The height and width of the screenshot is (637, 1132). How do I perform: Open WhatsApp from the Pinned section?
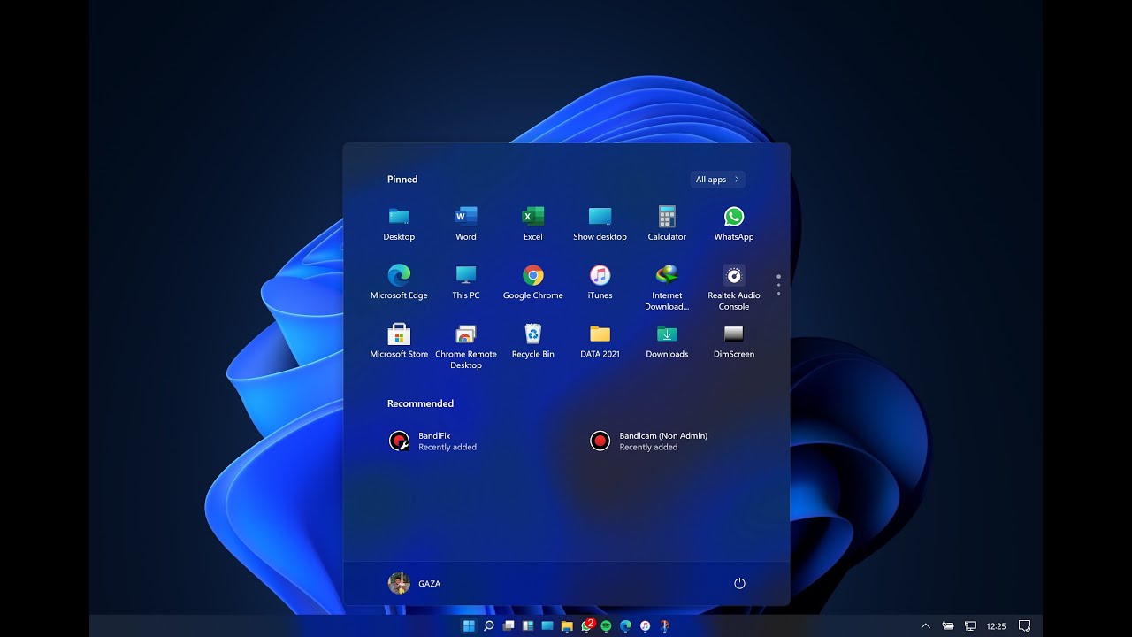point(734,223)
